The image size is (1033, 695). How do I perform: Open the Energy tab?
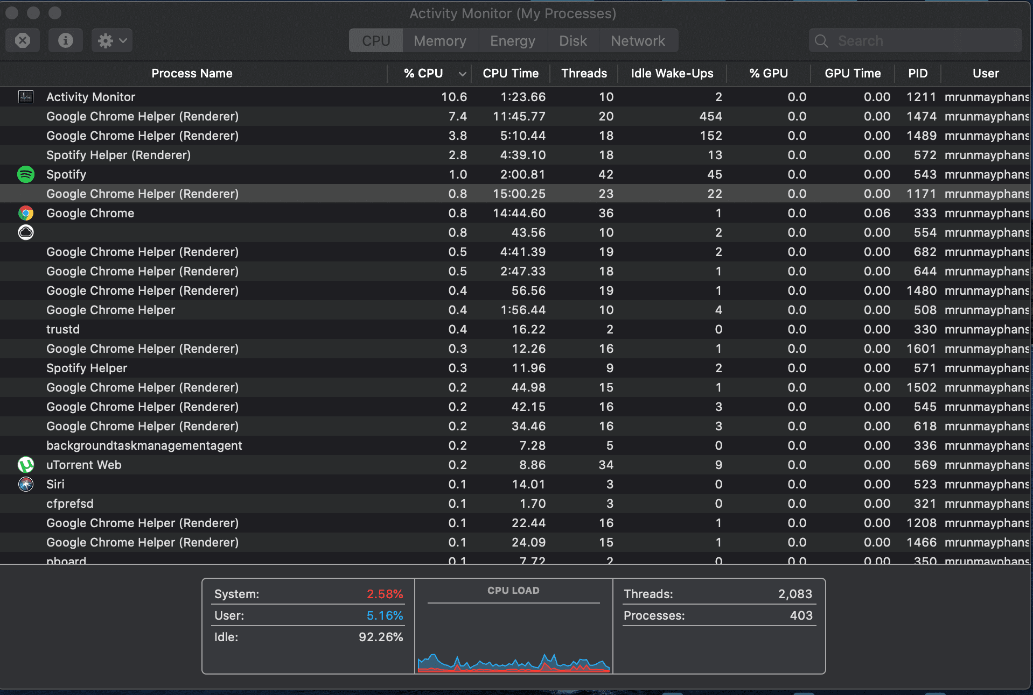(513, 41)
